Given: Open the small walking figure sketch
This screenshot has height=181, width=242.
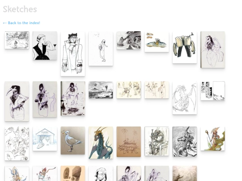Looking at the screenshot, I should (101, 49).
